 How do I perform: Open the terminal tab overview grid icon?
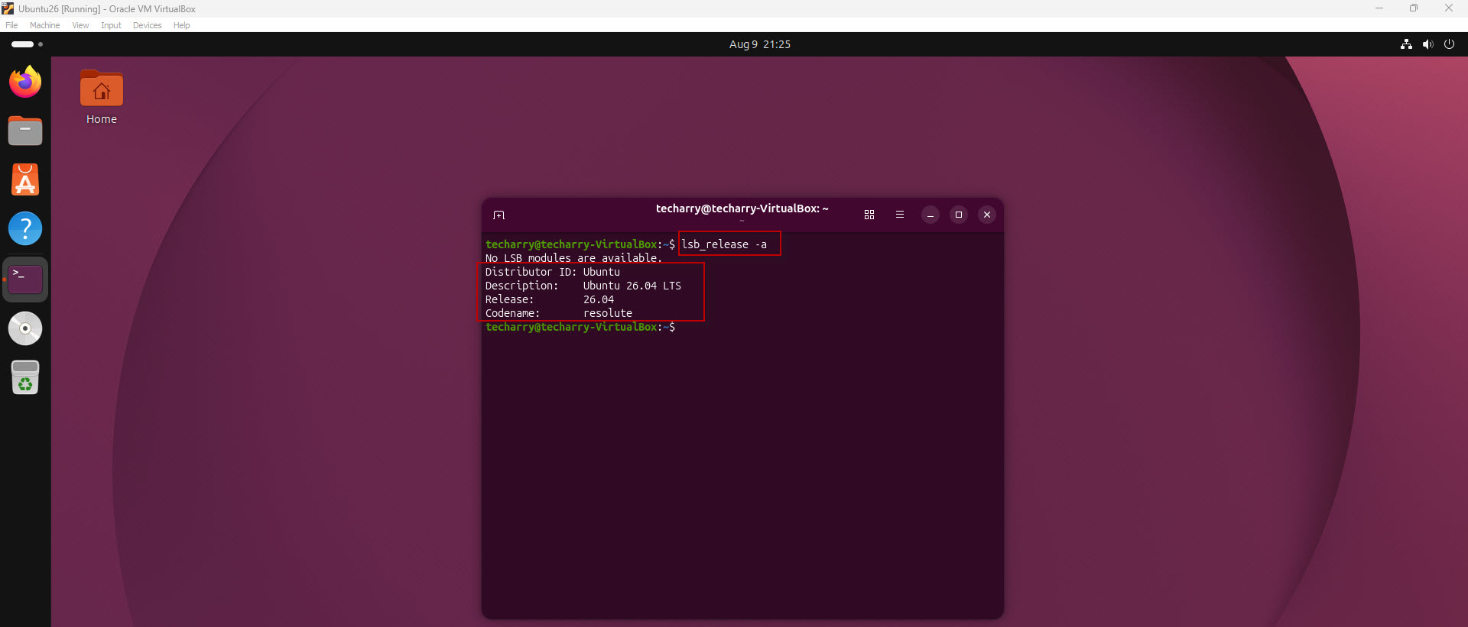[869, 215]
